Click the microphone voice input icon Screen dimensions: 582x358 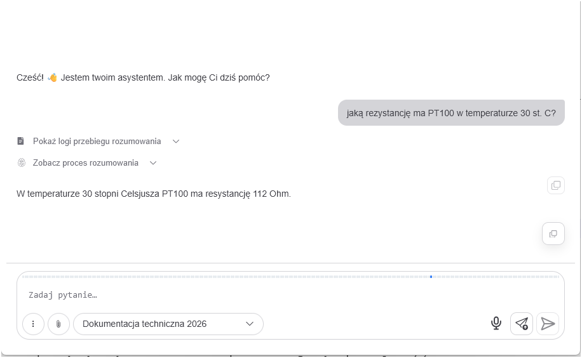click(496, 324)
